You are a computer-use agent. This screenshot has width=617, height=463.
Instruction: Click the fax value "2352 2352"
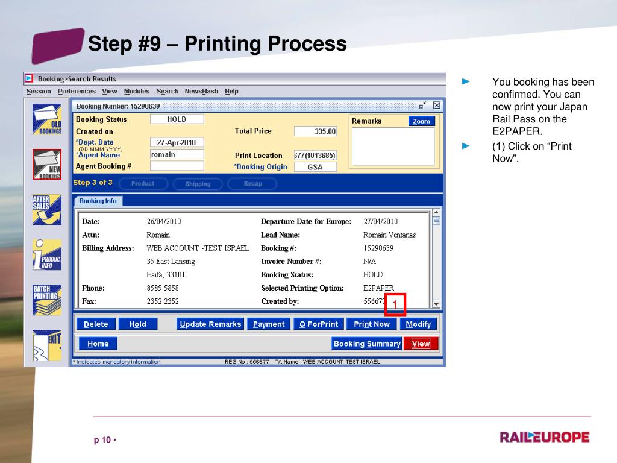pos(163,301)
